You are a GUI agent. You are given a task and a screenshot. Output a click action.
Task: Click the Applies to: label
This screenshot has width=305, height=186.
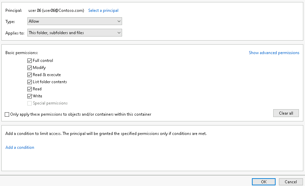click(x=15, y=33)
